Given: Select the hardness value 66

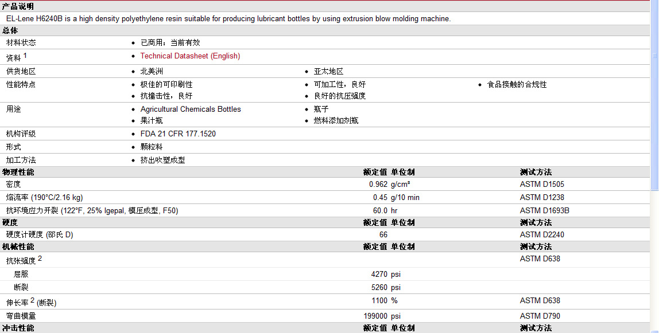Looking at the screenshot, I should pyautogui.click(x=383, y=234).
